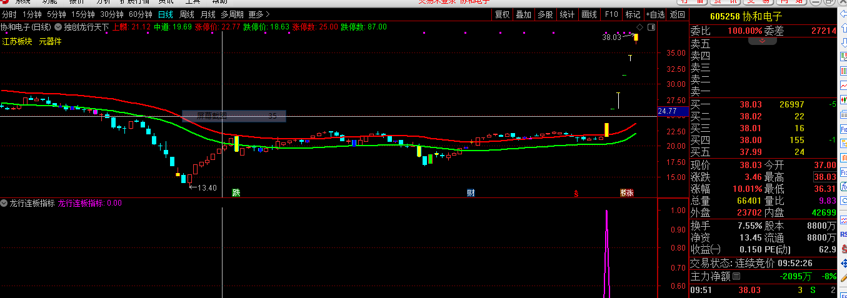
Task: Switch to 分时 intraday period
Action: click(x=9, y=14)
